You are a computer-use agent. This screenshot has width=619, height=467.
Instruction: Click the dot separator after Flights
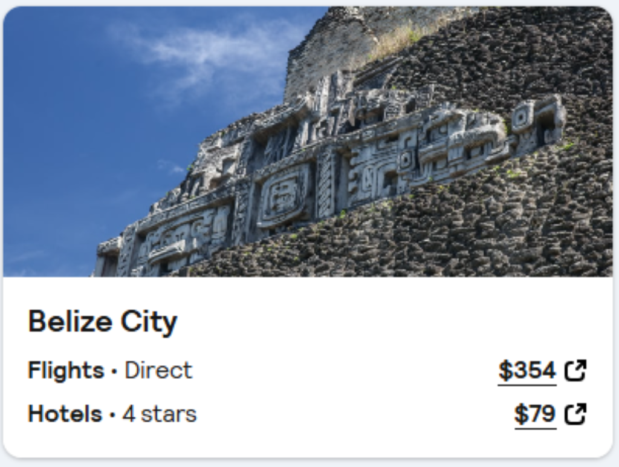tap(114, 371)
